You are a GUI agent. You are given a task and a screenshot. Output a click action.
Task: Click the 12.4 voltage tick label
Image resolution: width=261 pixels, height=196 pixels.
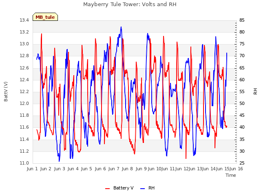(x=24, y=80)
